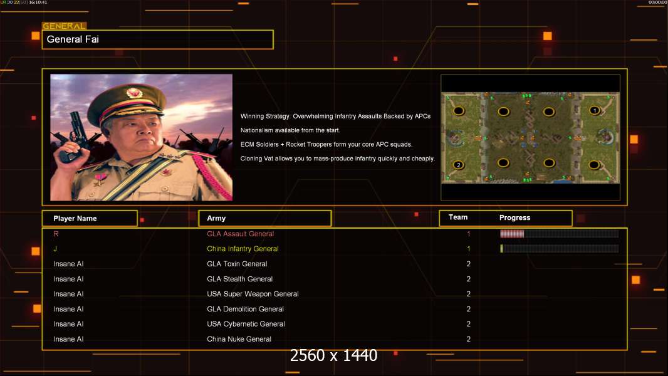The height and width of the screenshot is (376, 668).
Task: Click player J's loading progress bar
Action: (x=560, y=249)
